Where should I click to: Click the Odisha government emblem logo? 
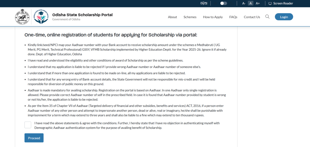(x=22, y=17)
